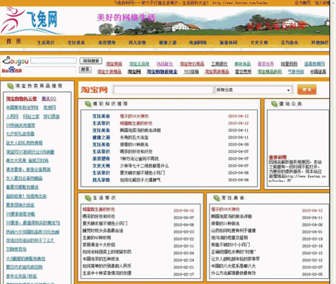Open the 人民网 link in the sidebar
336x284 pixels.
pyautogui.click(x=12, y=116)
